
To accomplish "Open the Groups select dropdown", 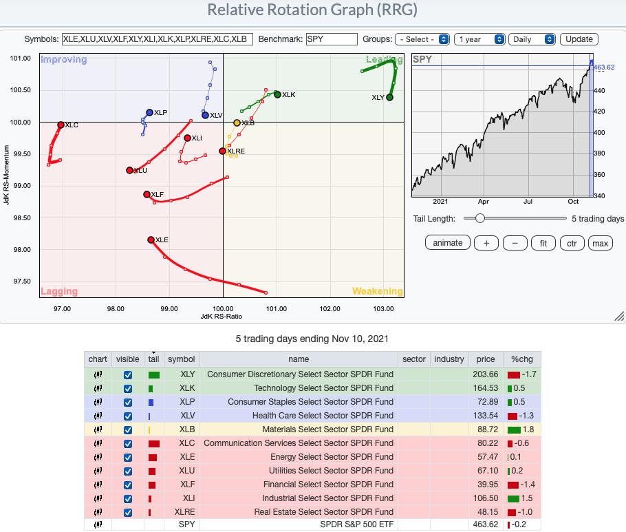I will pyautogui.click(x=422, y=39).
